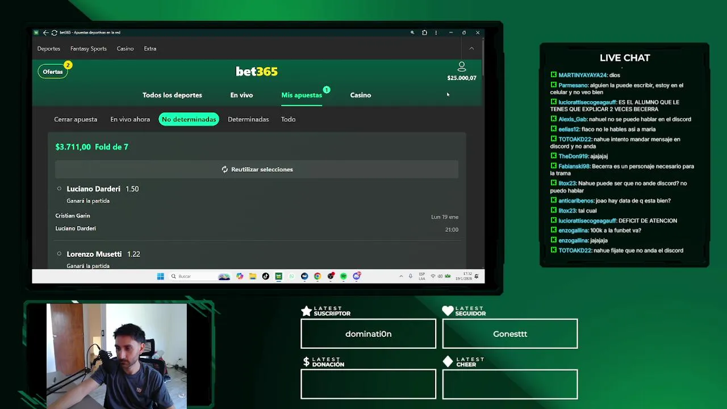Click TheDon919's chat message
This screenshot has width=727, height=409.
point(579,156)
